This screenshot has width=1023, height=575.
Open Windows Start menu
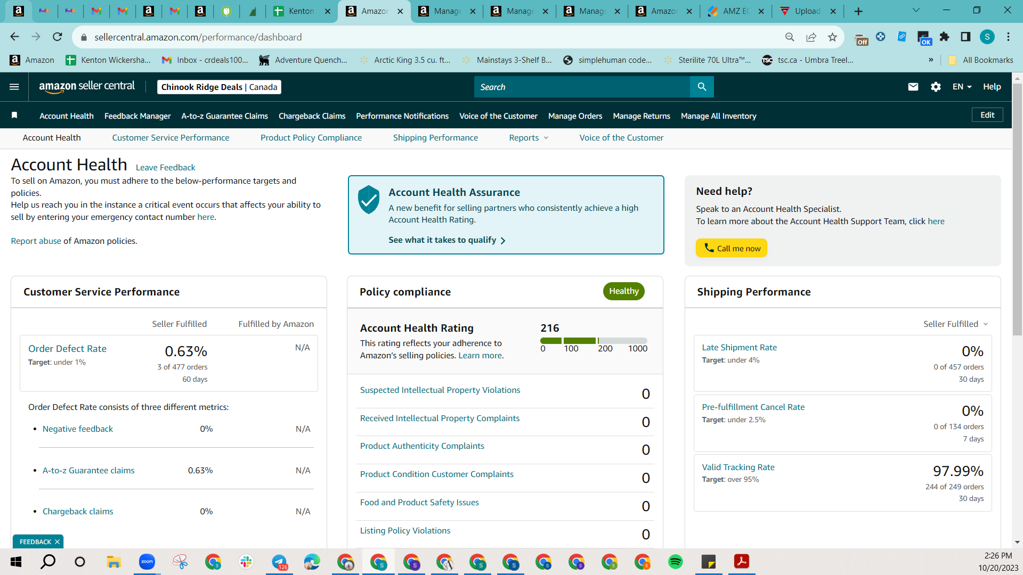click(x=15, y=562)
